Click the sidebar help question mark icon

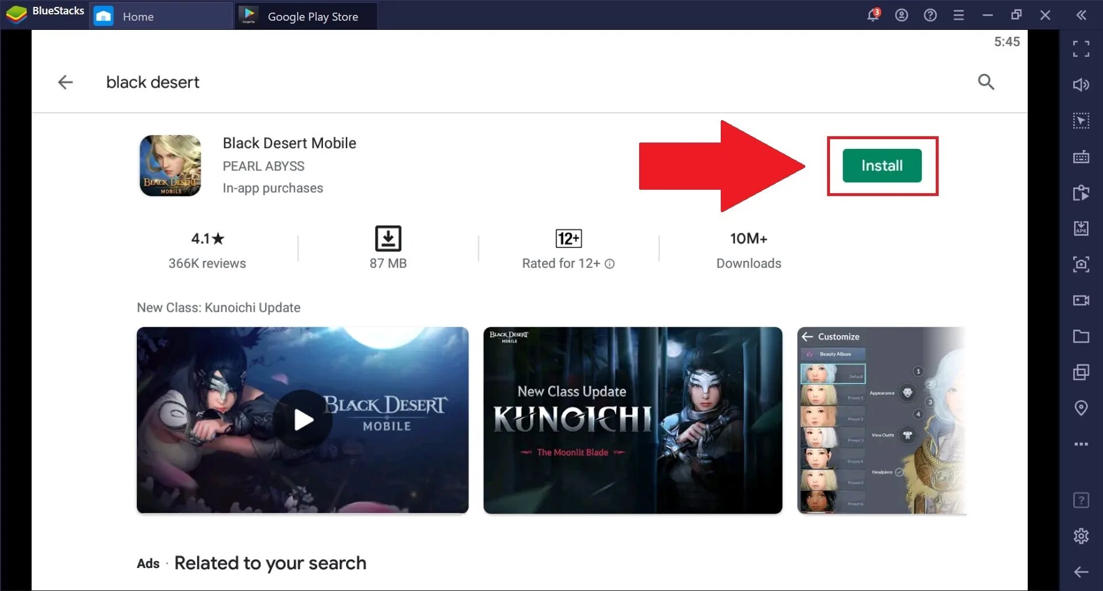1081,500
